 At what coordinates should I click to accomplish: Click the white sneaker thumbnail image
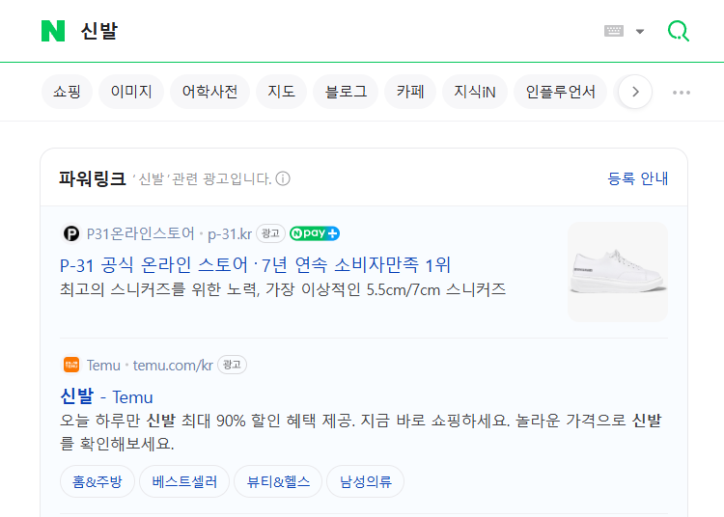point(618,272)
